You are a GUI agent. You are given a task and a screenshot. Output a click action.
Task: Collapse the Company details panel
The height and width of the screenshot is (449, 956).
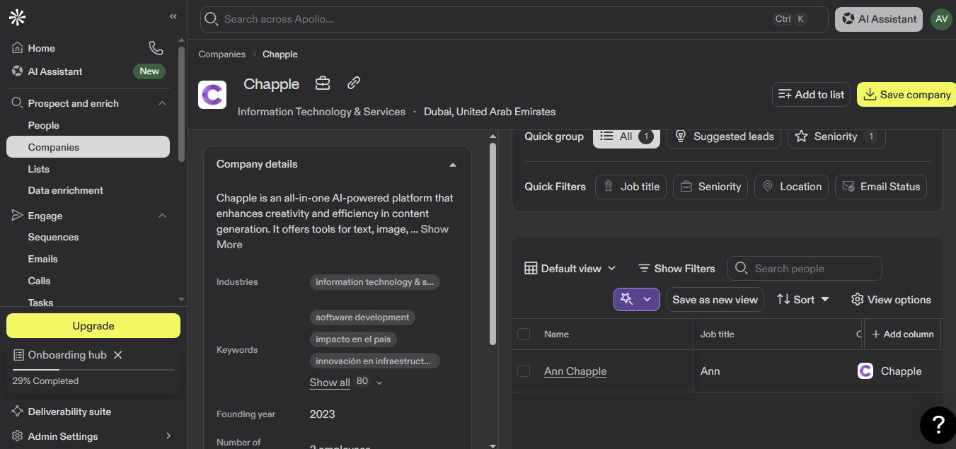coord(453,164)
